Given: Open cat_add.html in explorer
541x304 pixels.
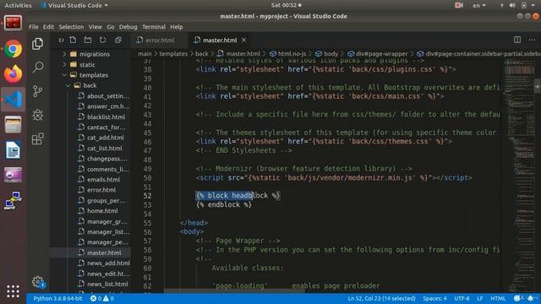Looking at the screenshot, I should click(x=105, y=138).
